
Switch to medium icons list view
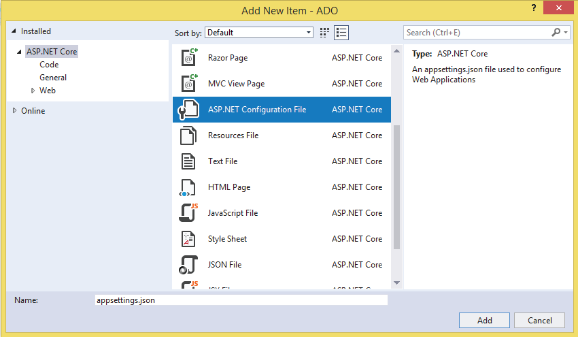tap(341, 32)
